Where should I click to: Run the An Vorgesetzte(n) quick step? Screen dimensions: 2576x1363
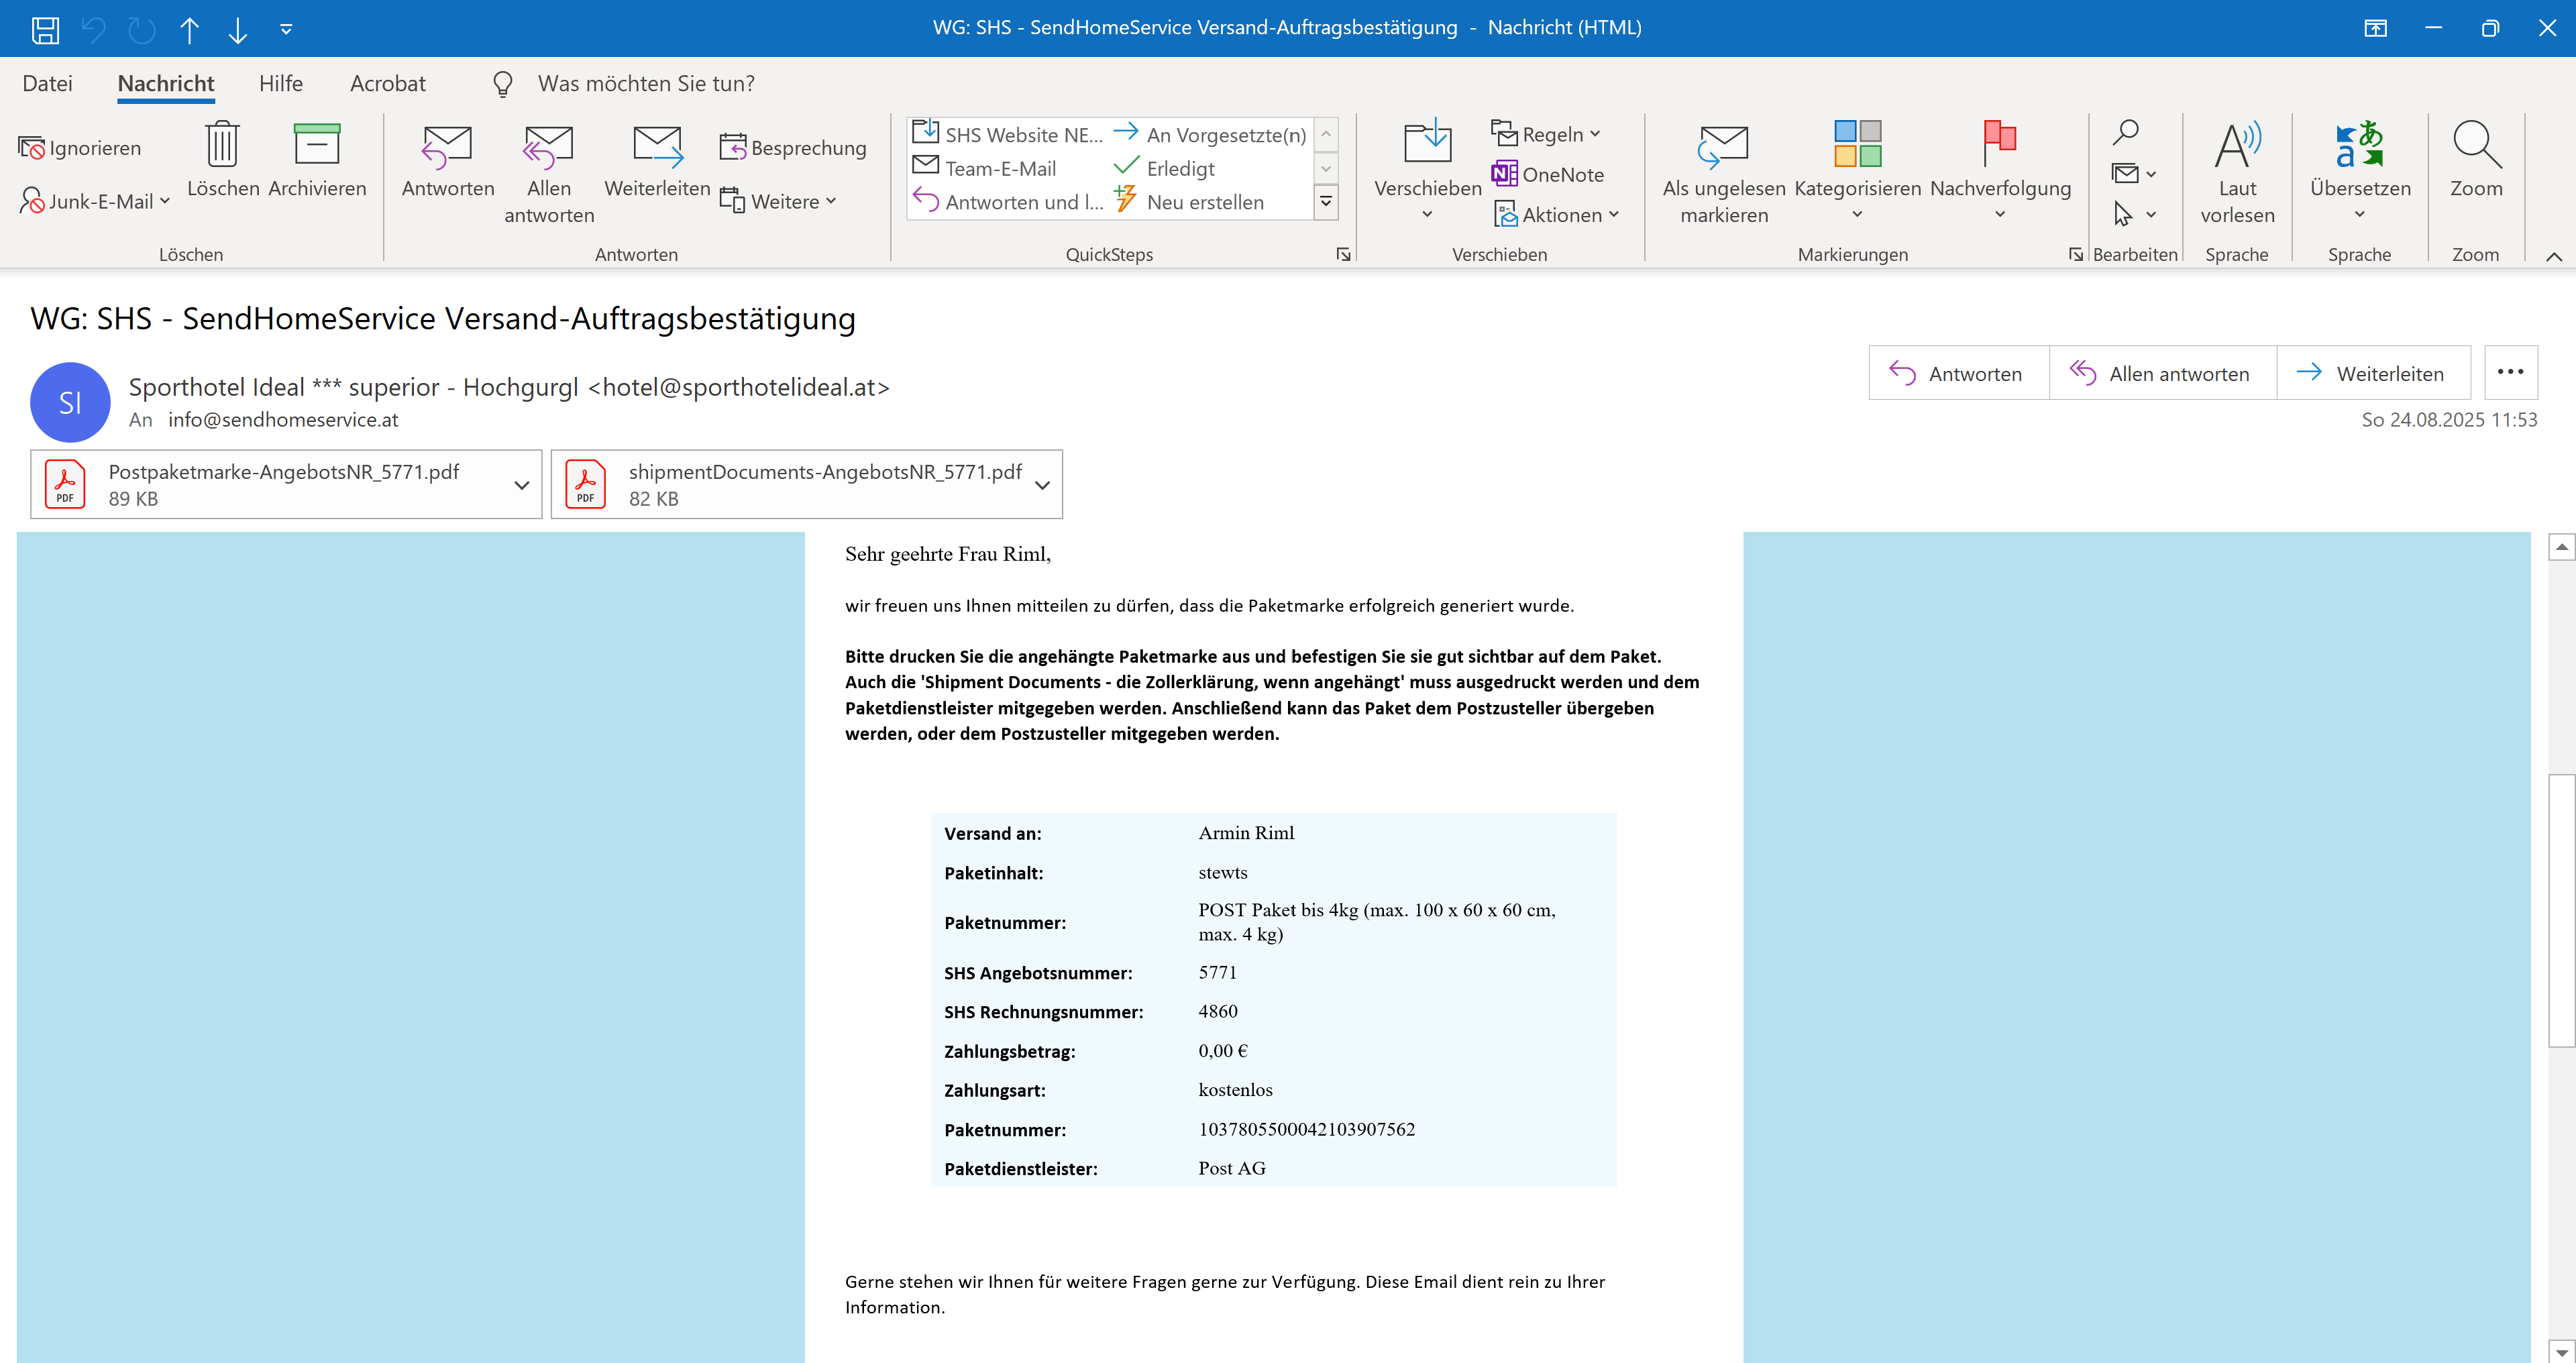[1210, 134]
